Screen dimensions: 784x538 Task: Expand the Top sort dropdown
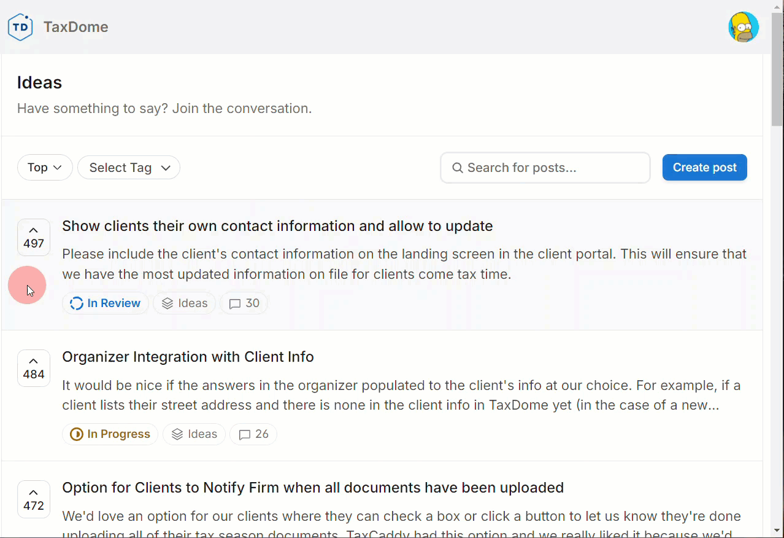coord(45,168)
